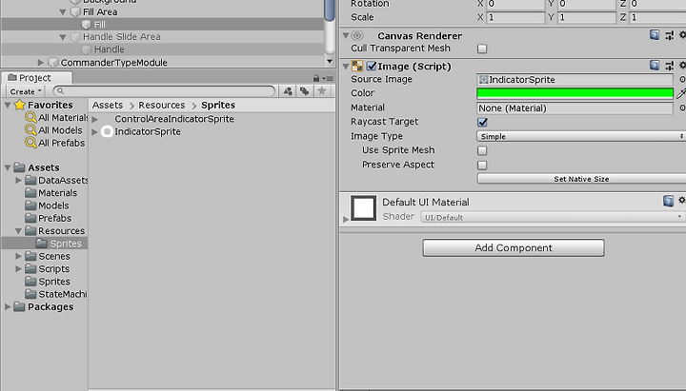Select CommanderTypeModule in hierarchy
The height and width of the screenshot is (391, 686).
click(x=113, y=63)
